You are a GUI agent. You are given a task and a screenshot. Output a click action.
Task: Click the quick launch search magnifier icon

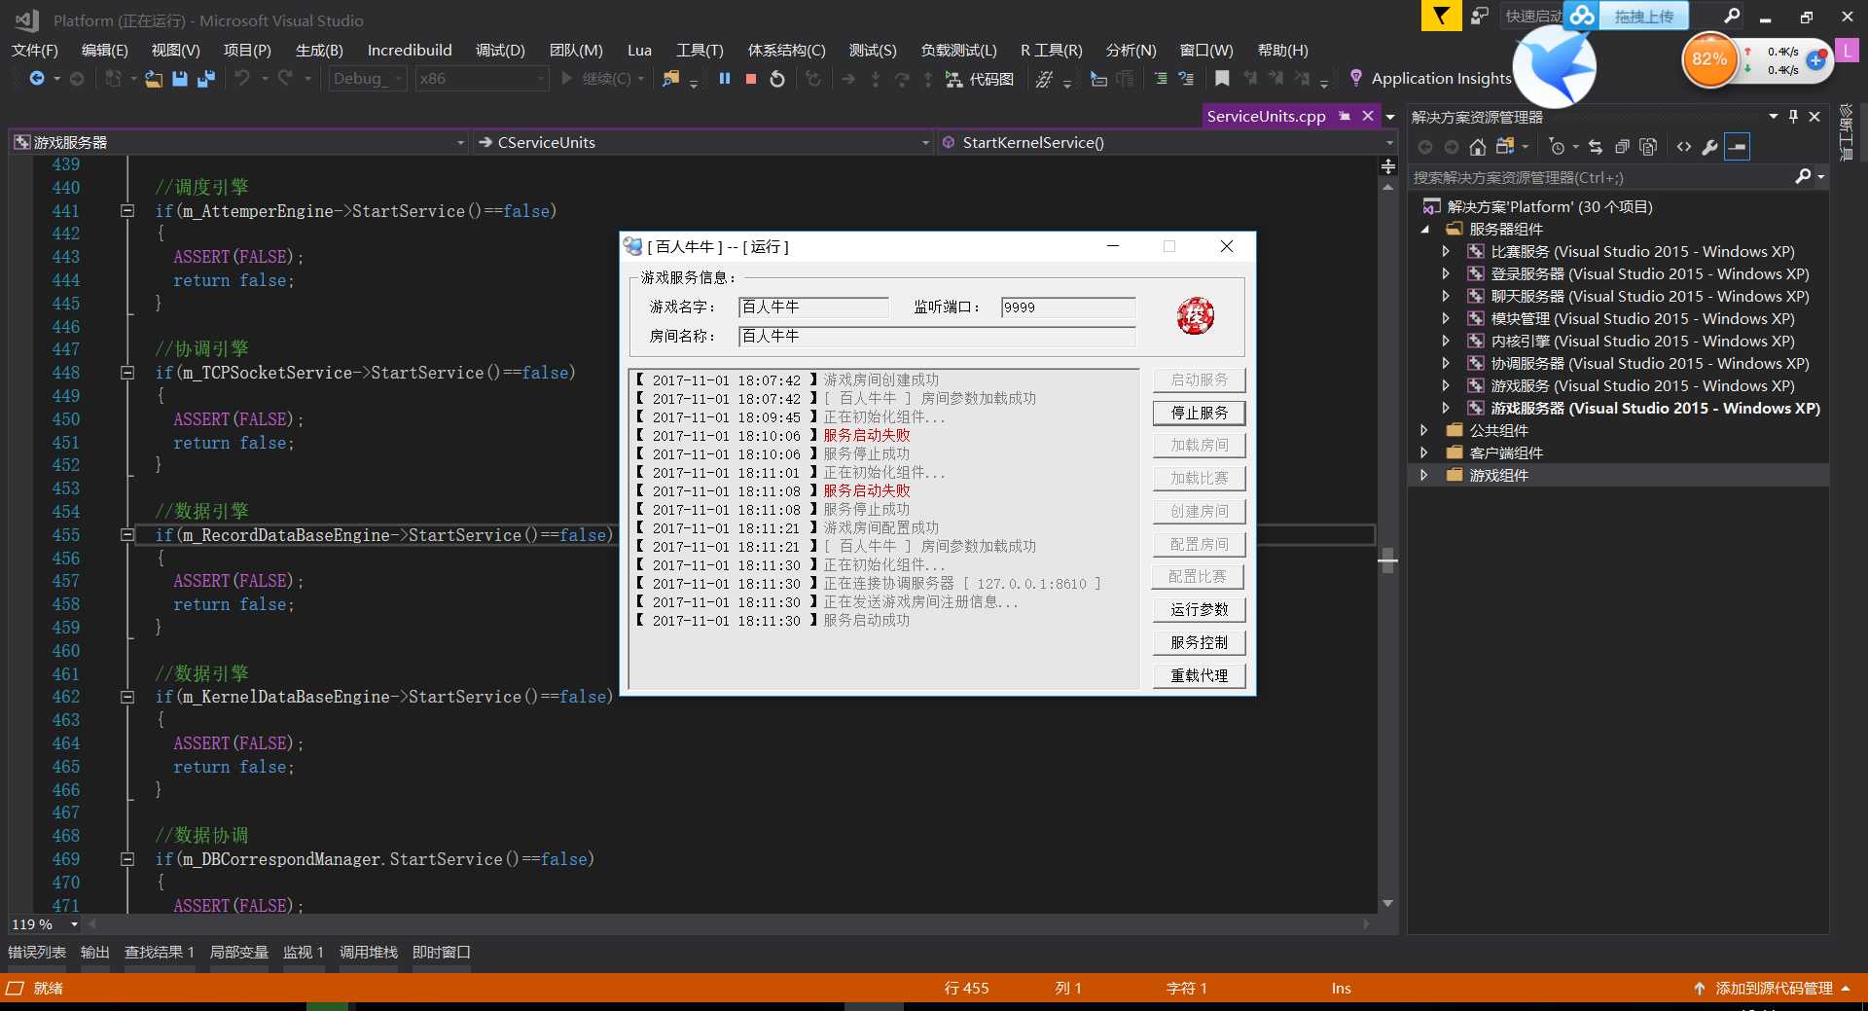[x=1732, y=16]
